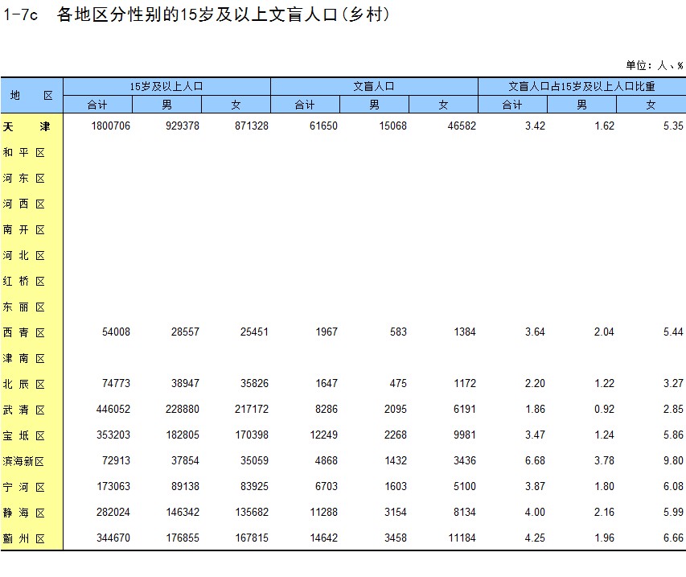Image resolution: width=686 pixels, height=577 pixels.
Task: Select the 河北区 row label
Action: (24, 255)
